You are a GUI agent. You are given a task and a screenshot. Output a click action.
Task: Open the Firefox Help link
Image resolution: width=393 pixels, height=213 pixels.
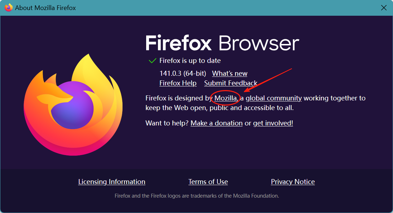point(178,83)
